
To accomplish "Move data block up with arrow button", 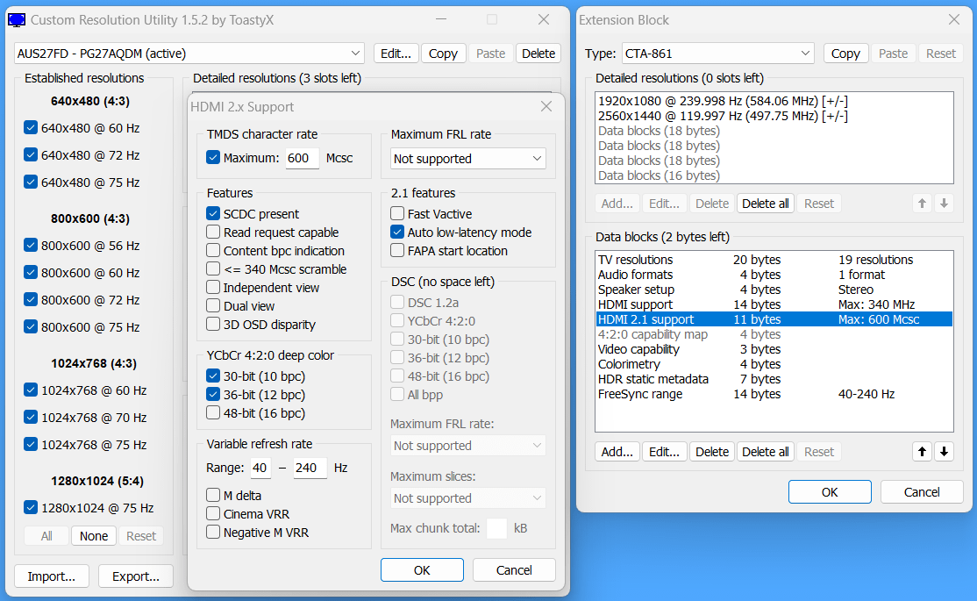I will pos(922,452).
